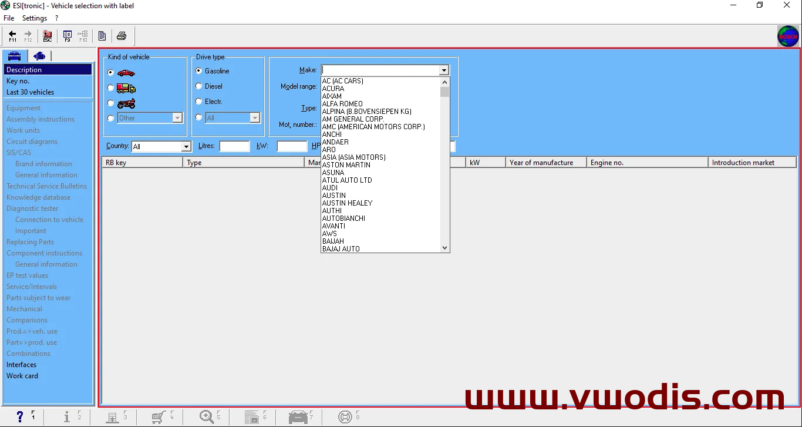
Task: Click the ESC exit toolbar icon
Action: click(48, 36)
